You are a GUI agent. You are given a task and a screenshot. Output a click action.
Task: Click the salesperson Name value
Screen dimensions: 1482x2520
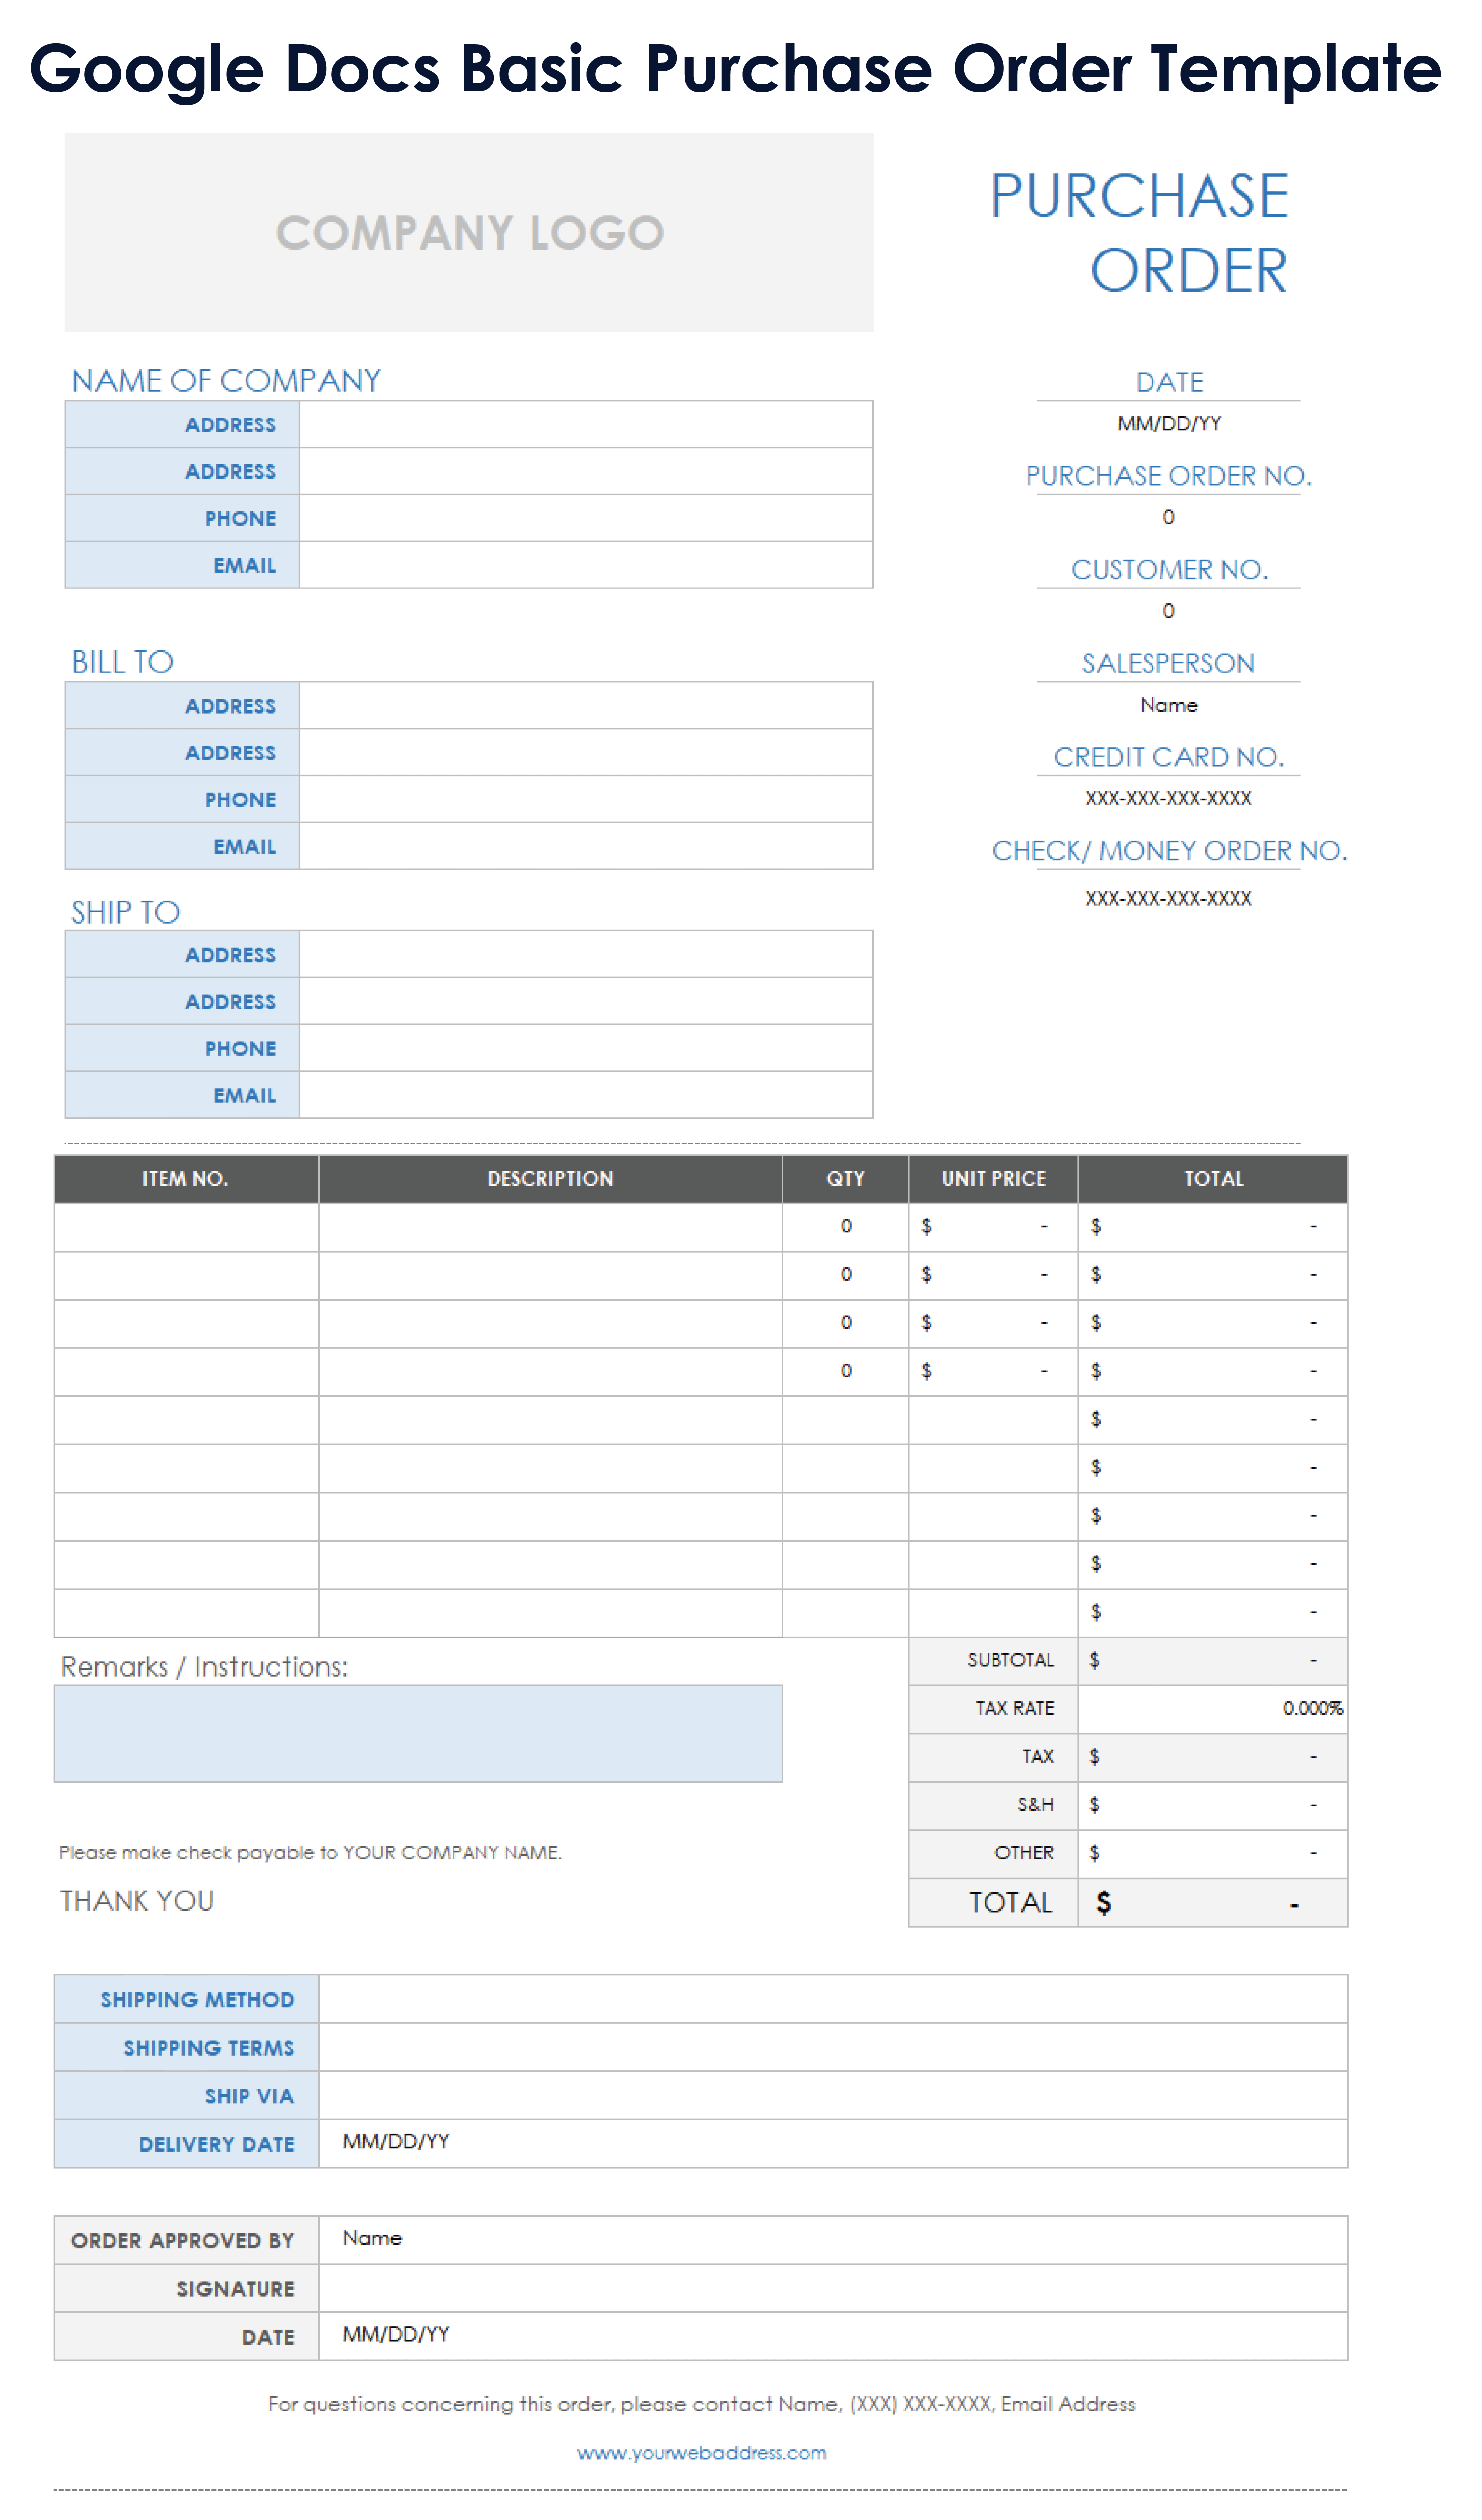(x=1169, y=705)
